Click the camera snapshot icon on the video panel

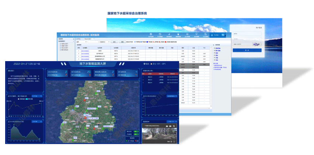pos(167,126)
